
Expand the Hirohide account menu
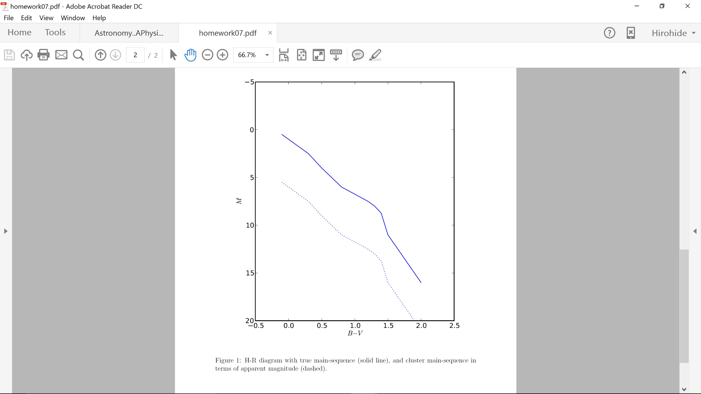(674, 33)
